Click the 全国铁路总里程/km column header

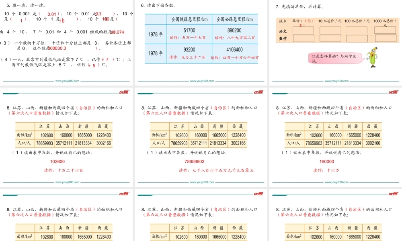[189, 19]
